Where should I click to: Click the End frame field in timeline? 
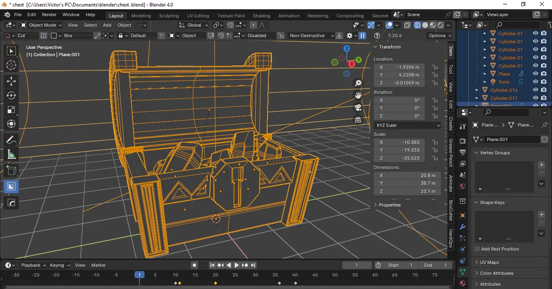[x=436, y=265]
